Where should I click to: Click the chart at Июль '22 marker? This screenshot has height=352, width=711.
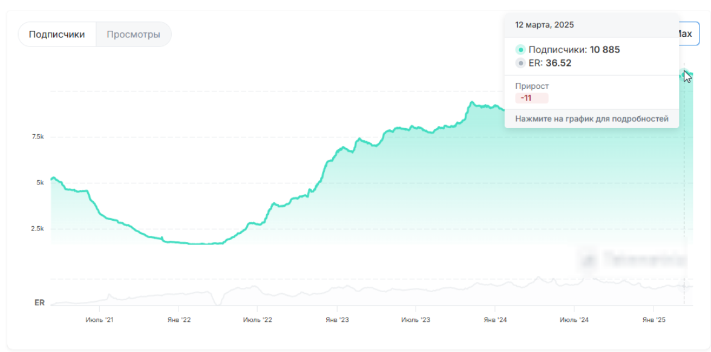[x=257, y=319]
